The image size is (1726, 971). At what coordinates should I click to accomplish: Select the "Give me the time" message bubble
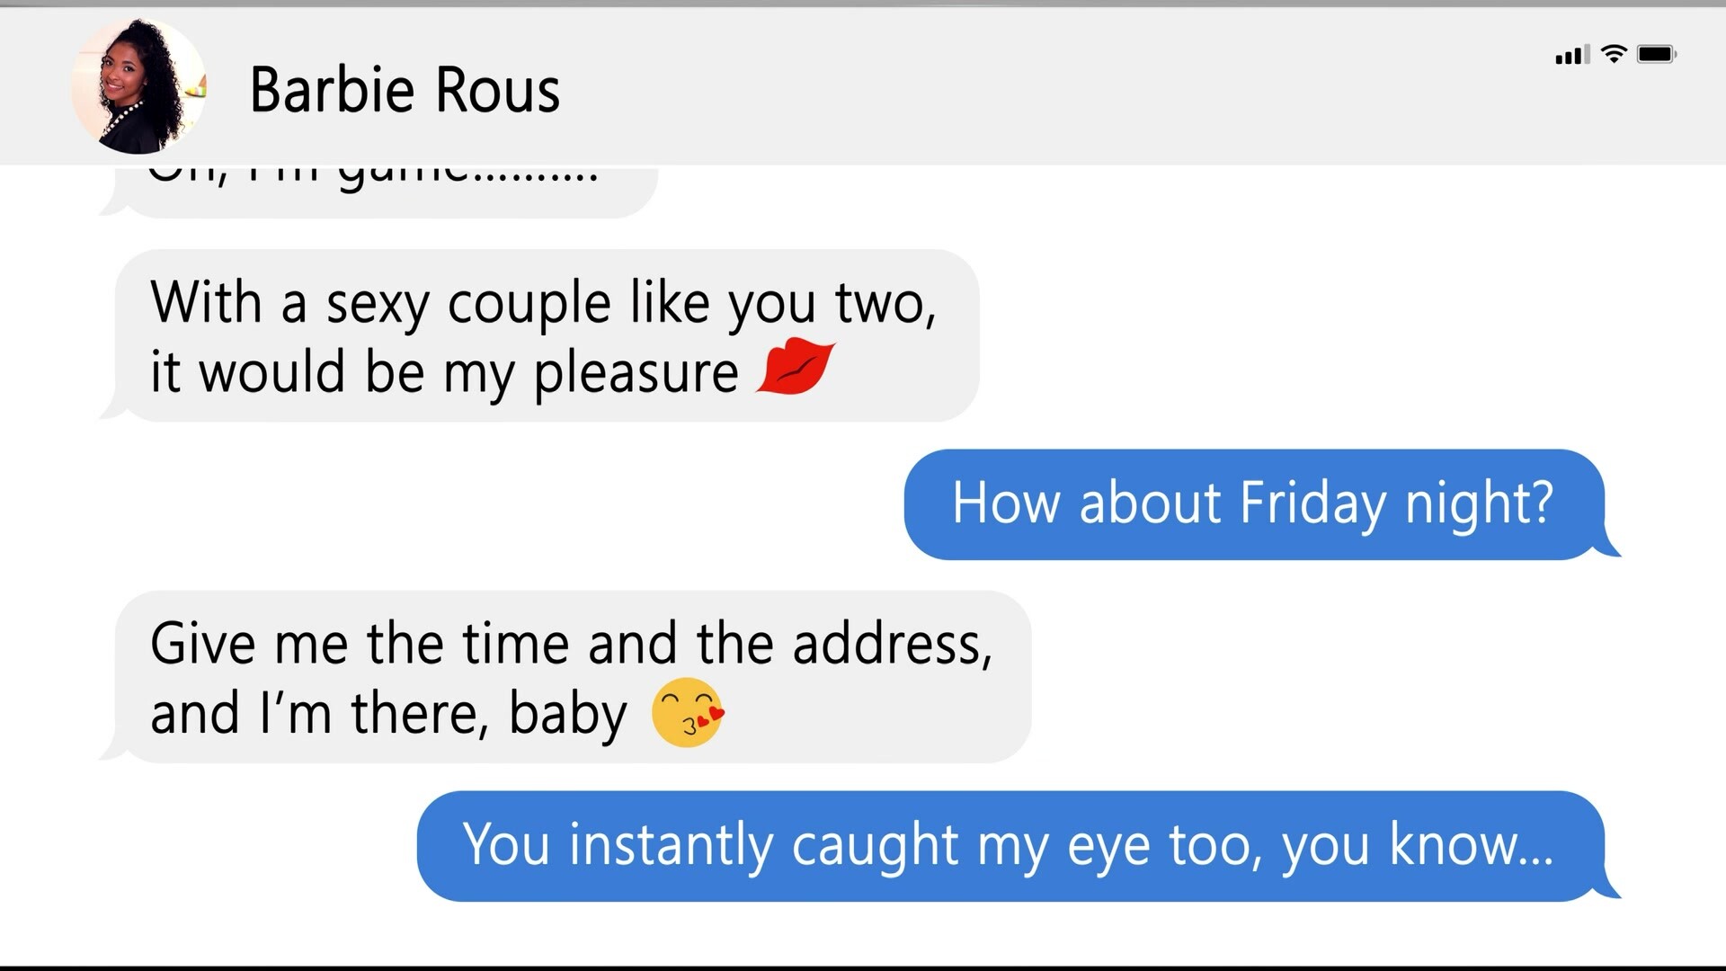573,677
